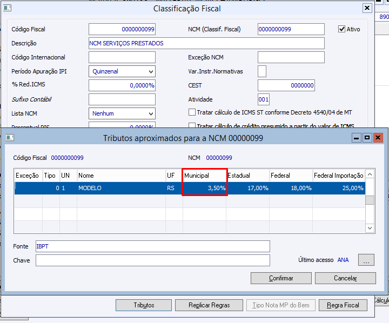389x323 pixels.
Task: Click the Tipo Nota MP do Bem button
Action: (x=281, y=305)
